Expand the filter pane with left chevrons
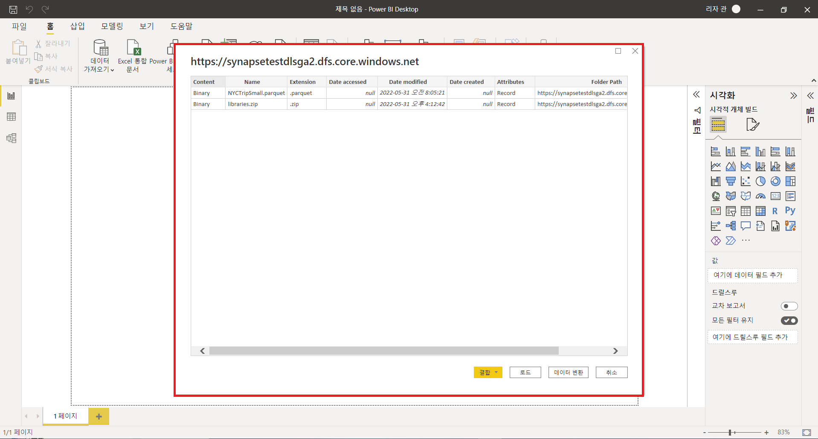This screenshot has width=818, height=439. tap(696, 95)
